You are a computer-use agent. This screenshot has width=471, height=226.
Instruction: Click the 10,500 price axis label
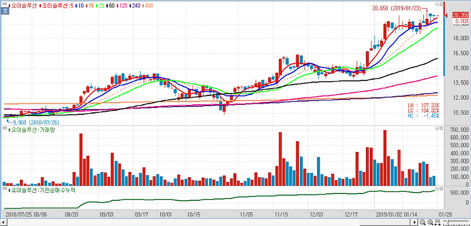click(460, 113)
